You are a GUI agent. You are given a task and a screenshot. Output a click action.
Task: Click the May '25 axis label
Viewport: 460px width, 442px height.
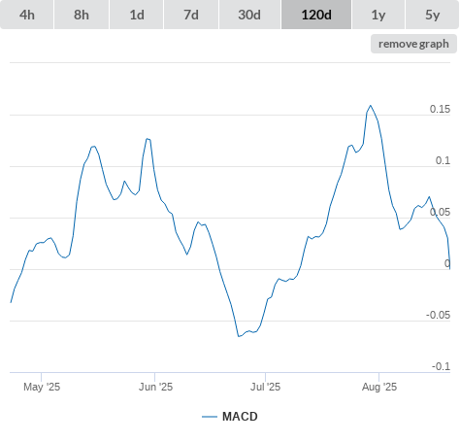coord(42,387)
